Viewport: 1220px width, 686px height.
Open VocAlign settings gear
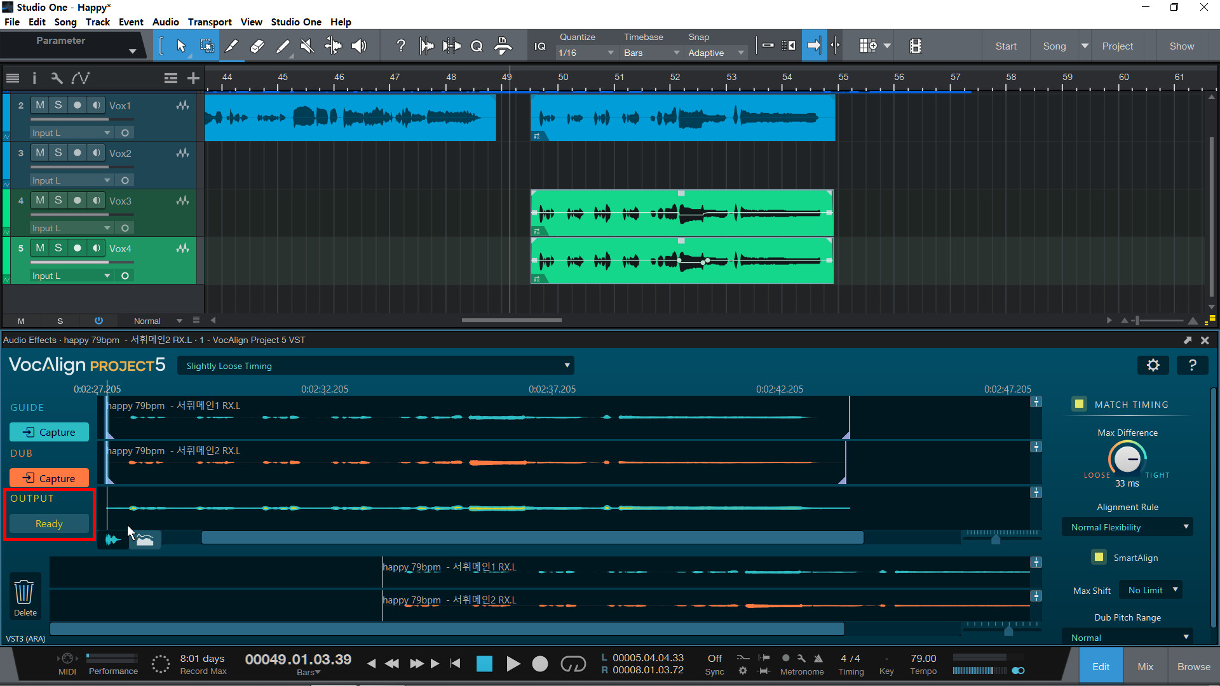[x=1153, y=365]
